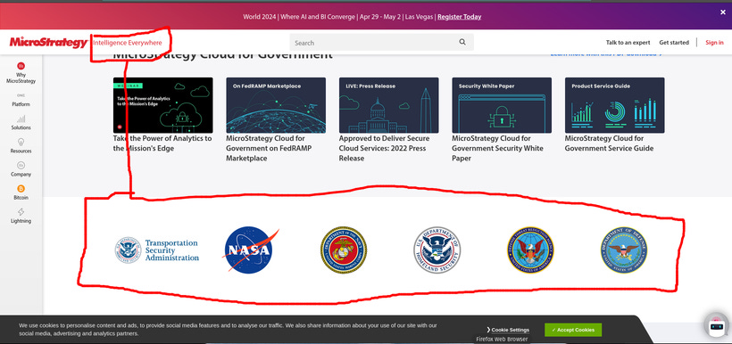The image size is (732, 344).
Task: Click 'Government Service Guide' title
Action: [x=609, y=143]
